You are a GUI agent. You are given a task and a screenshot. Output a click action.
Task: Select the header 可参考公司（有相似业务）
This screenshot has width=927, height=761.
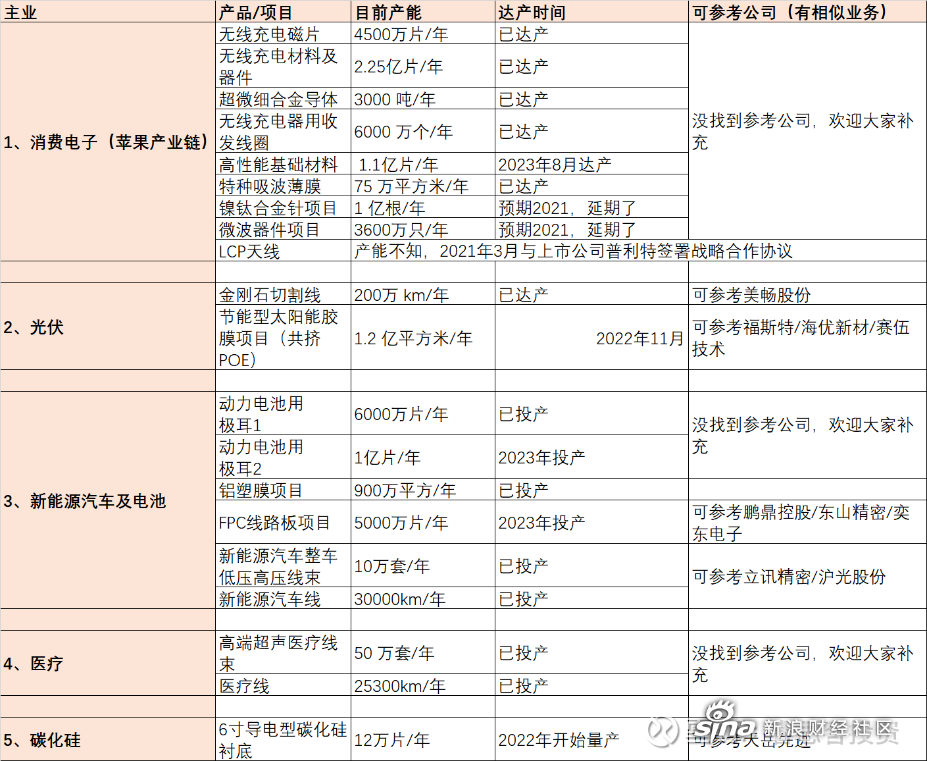(807, 12)
